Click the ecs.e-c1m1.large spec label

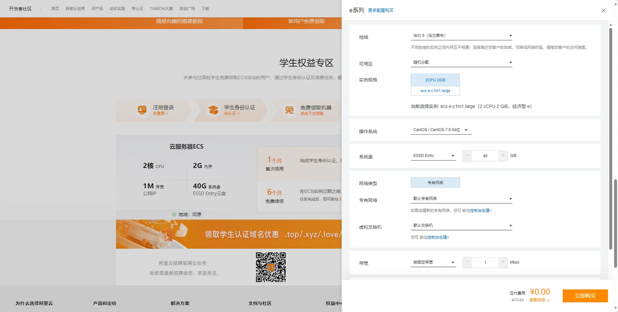click(x=435, y=91)
